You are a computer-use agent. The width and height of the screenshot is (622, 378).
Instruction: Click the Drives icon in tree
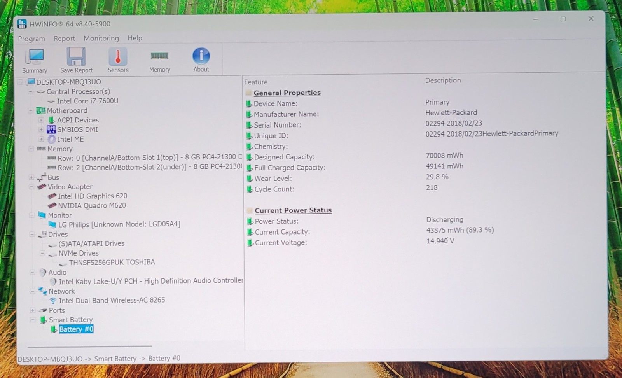point(43,234)
